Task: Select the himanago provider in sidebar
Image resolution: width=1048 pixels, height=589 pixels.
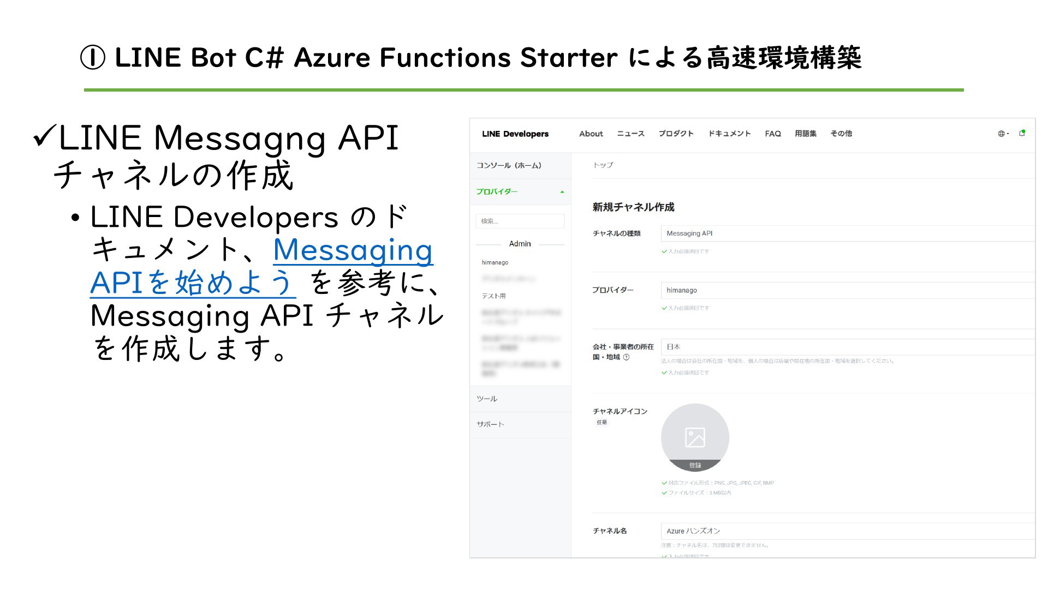Action: coord(495,262)
